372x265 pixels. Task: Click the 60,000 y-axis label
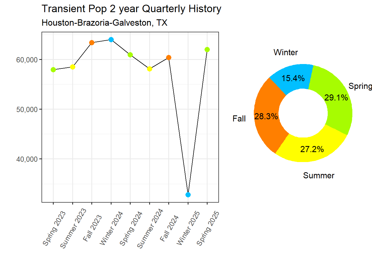click(27, 60)
